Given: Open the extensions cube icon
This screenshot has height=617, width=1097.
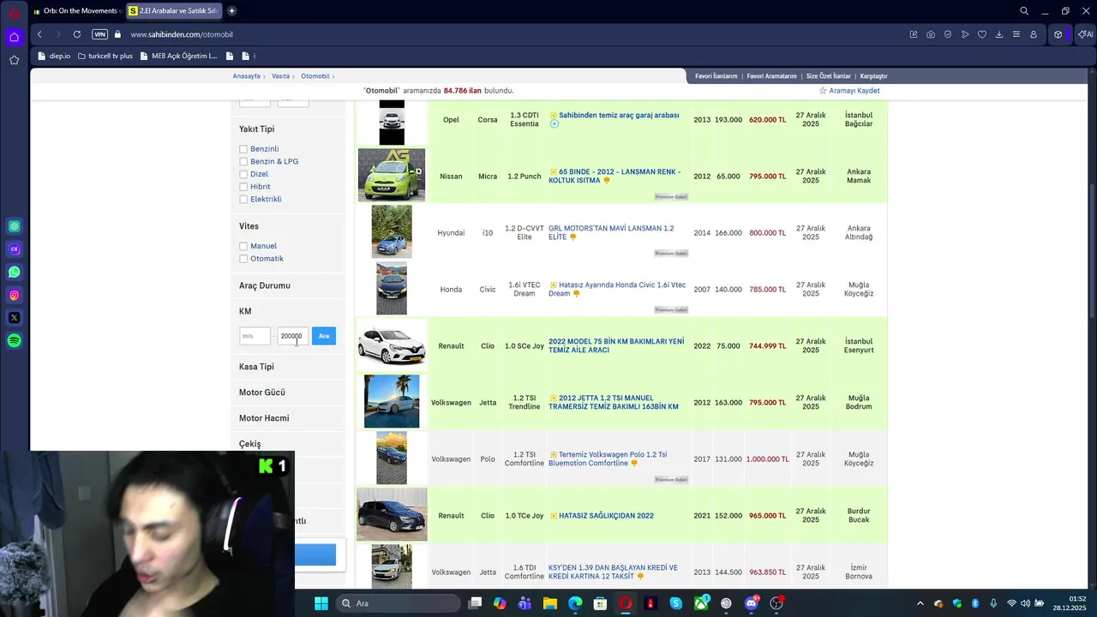Looking at the screenshot, I should pos(1058,34).
